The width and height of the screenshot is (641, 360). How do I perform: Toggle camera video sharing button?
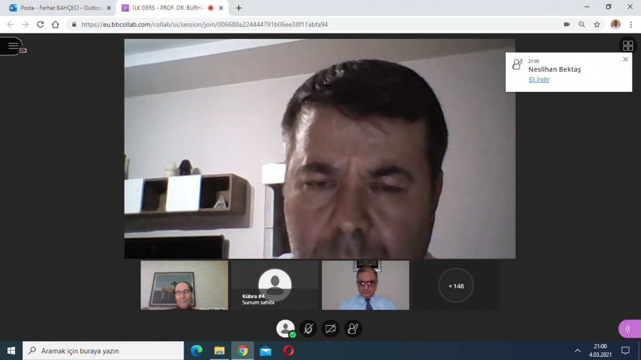coord(331,329)
